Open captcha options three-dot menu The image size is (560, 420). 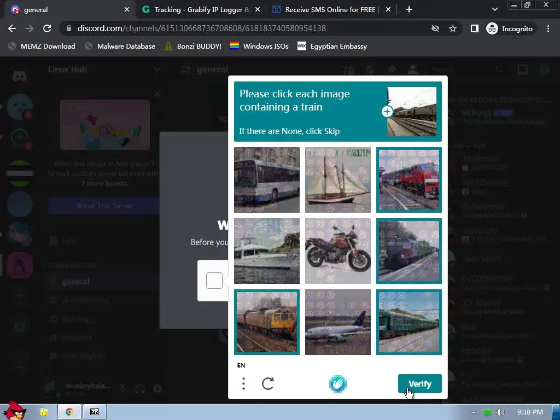pyautogui.click(x=243, y=383)
